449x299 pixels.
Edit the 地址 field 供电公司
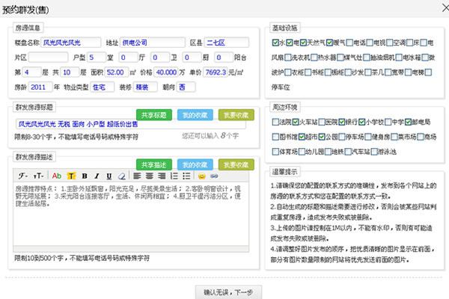coord(153,43)
